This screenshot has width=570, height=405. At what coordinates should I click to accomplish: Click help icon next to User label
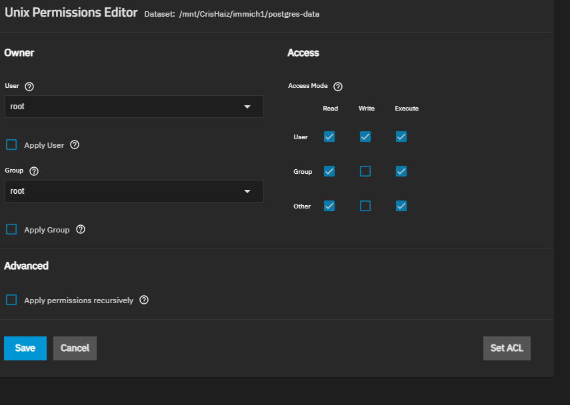click(x=29, y=87)
